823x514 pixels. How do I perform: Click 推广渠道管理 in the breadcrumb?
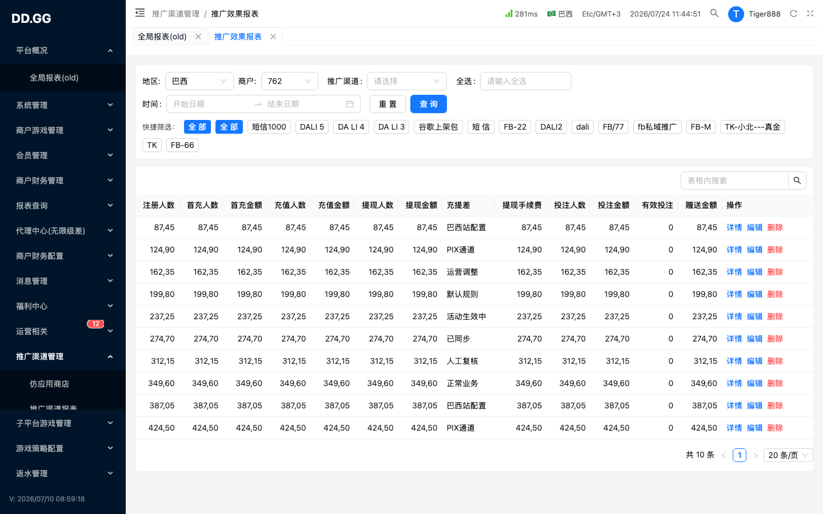(x=175, y=14)
